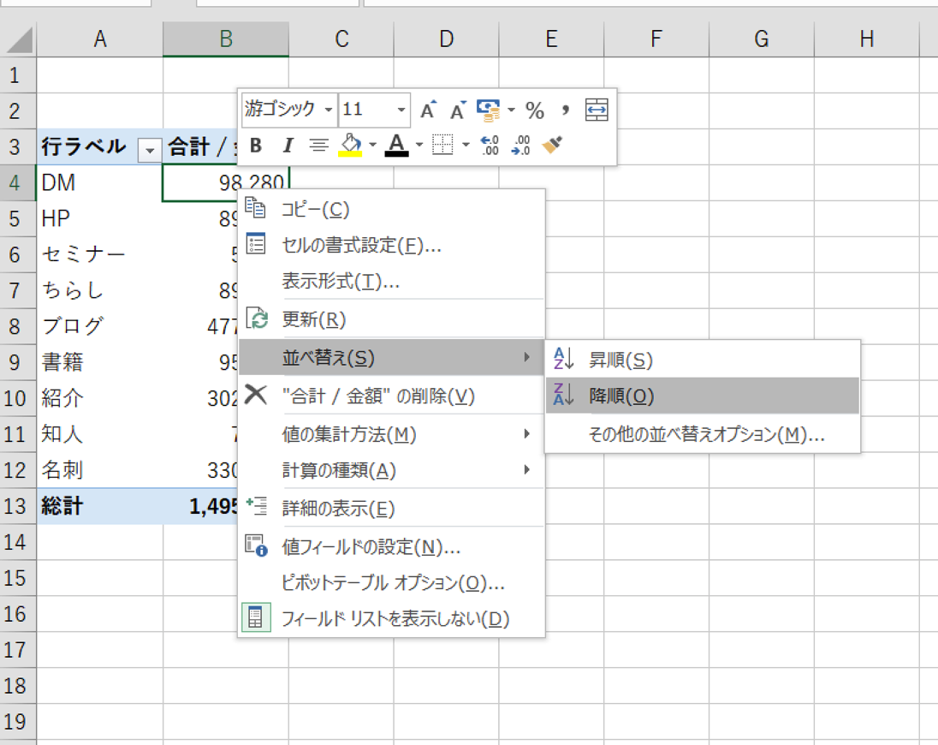Toggle Italic formatting in mini toolbar
This screenshot has width=938, height=745.
288,146
